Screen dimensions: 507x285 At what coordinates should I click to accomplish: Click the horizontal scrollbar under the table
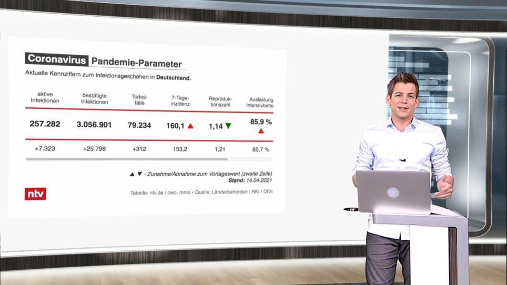click(126, 159)
